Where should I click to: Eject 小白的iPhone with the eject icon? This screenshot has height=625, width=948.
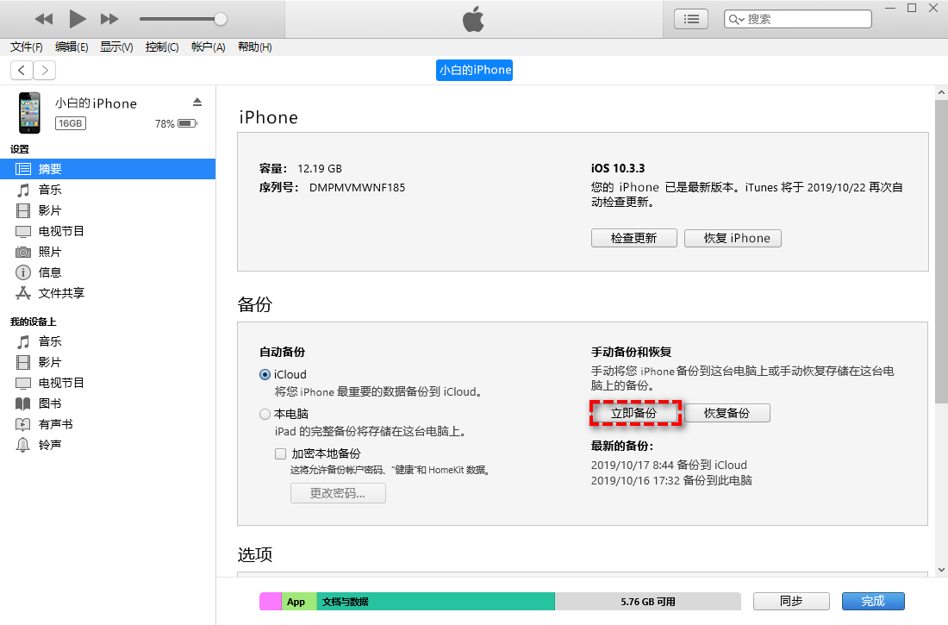tap(197, 102)
